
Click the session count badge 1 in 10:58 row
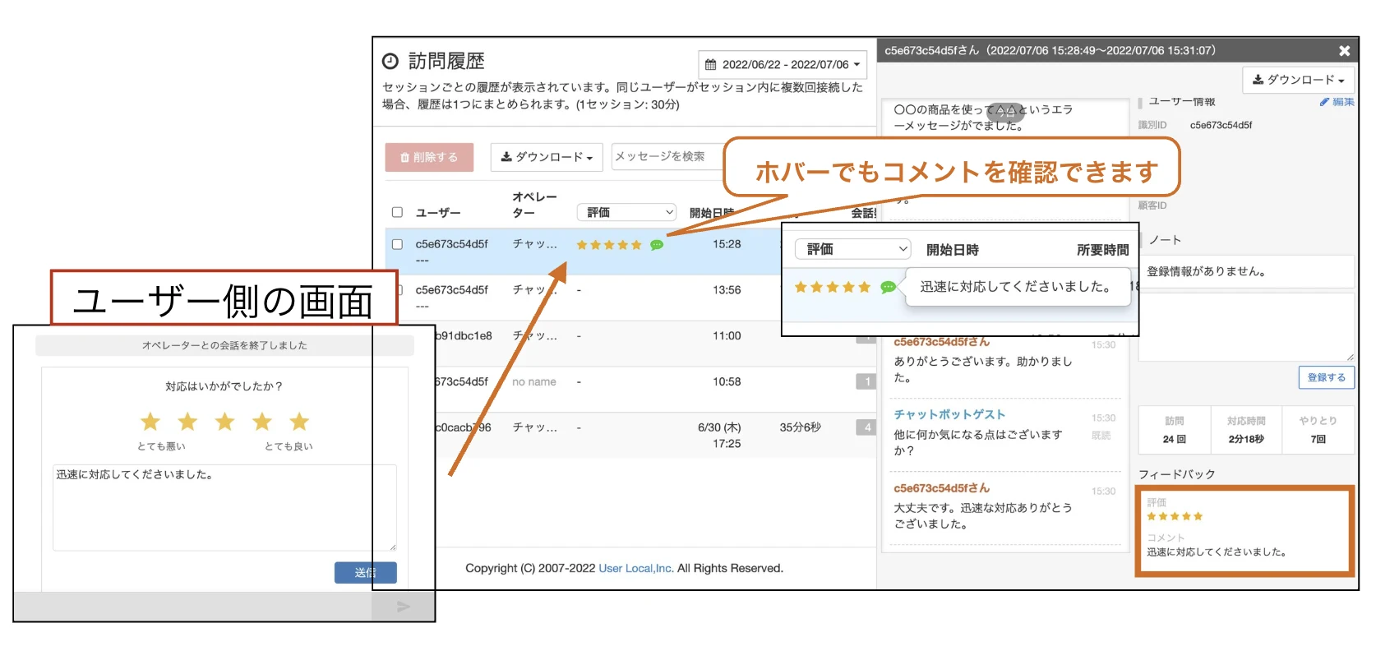click(866, 381)
